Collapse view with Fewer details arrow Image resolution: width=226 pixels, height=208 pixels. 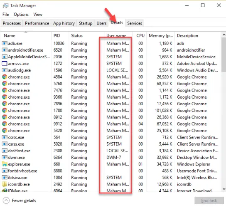pos(6,201)
